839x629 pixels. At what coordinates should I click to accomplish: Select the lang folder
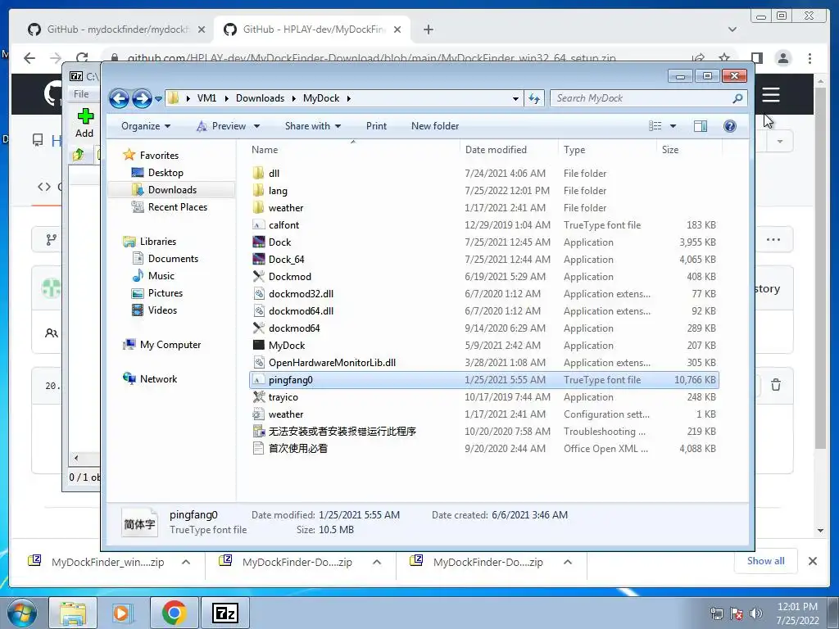pyautogui.click(x=278, y=191)
